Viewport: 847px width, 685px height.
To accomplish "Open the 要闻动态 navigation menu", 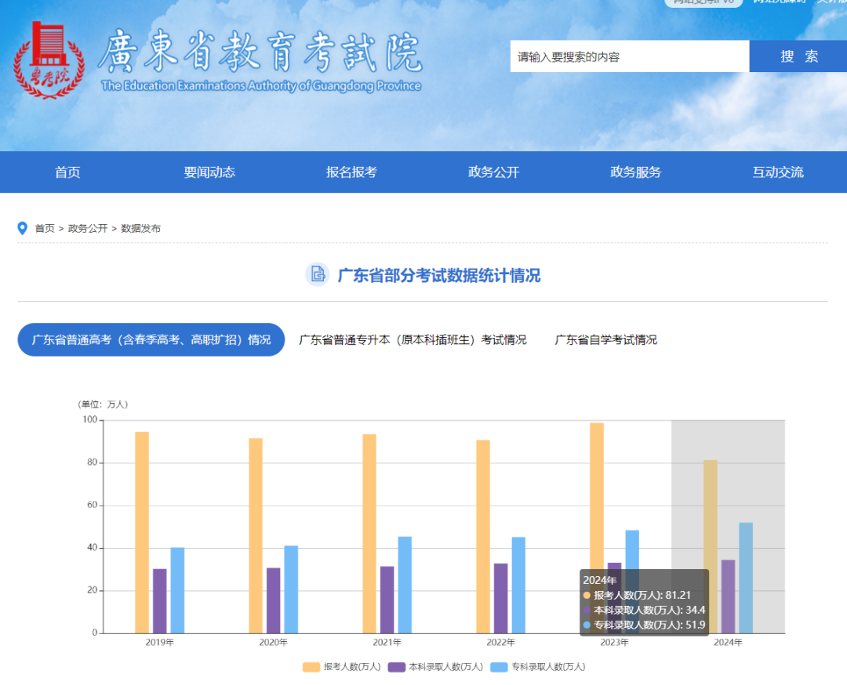I will (x=209, y=172).
